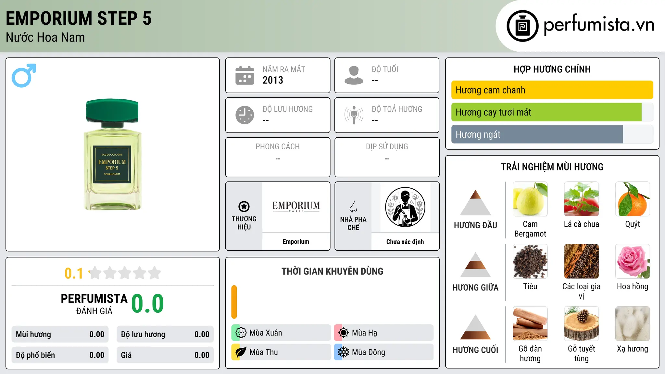Open the Gỗ tuyết tùng note image
Viewport: 665px width, 374px height.
tap(582, 324)
